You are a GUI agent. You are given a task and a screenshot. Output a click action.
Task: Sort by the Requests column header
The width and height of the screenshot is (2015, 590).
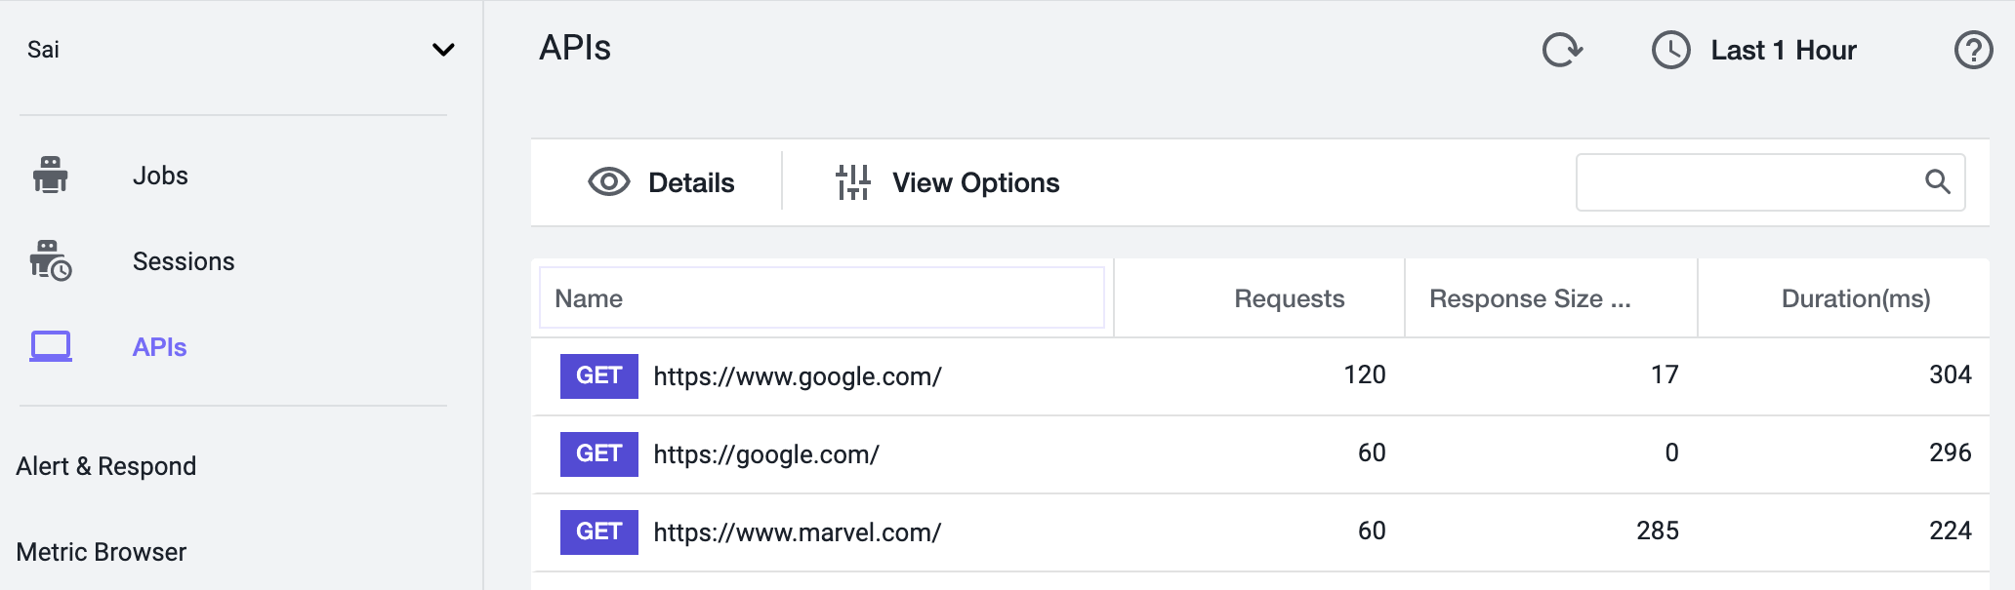point(1289,298)
